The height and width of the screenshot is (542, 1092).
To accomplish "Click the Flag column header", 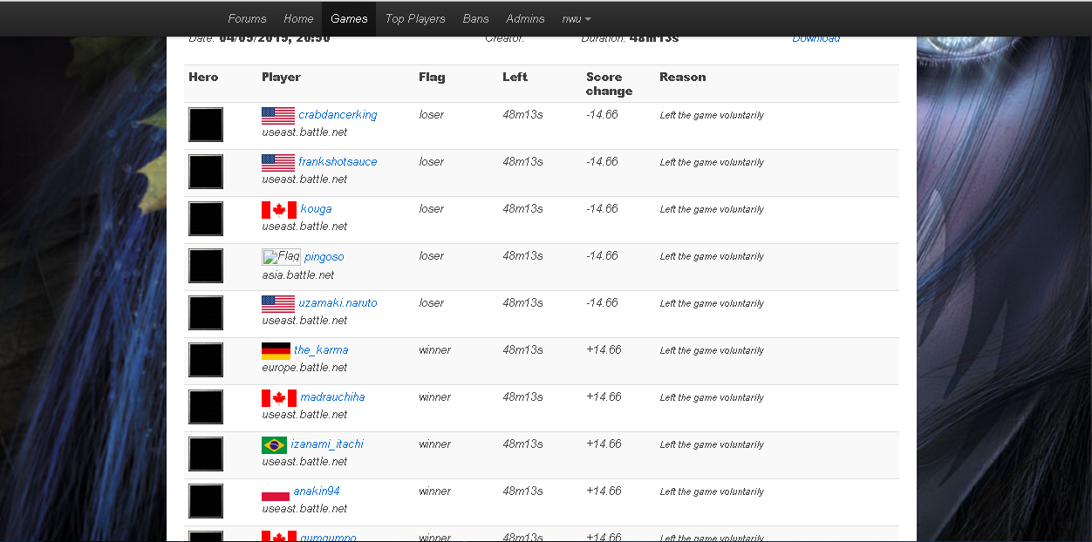I will click(432, 77).
